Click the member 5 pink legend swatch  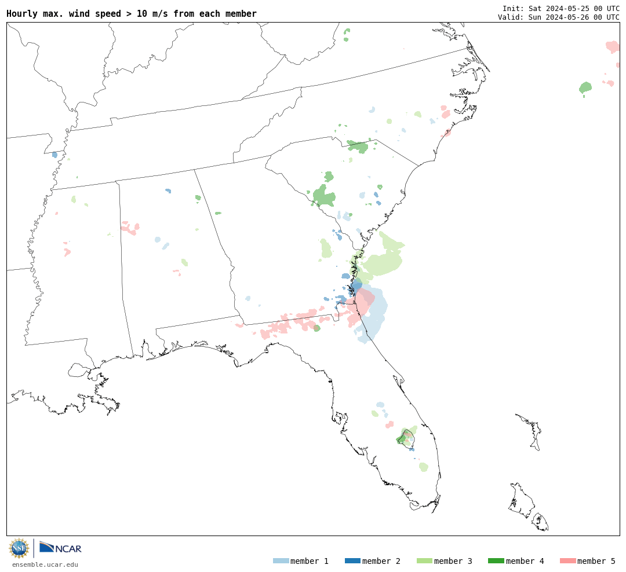pos(567,561)
